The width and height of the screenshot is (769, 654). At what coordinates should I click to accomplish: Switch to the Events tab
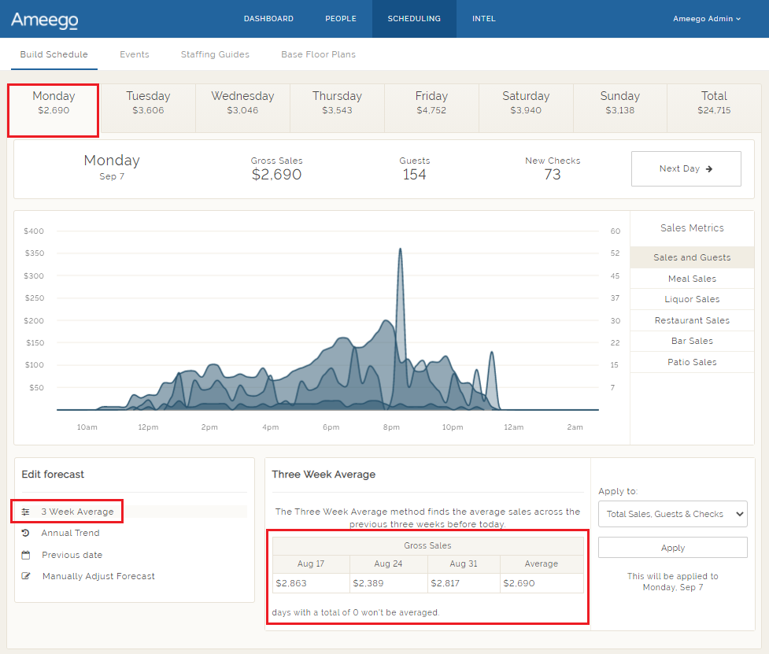tap(134, 54)
